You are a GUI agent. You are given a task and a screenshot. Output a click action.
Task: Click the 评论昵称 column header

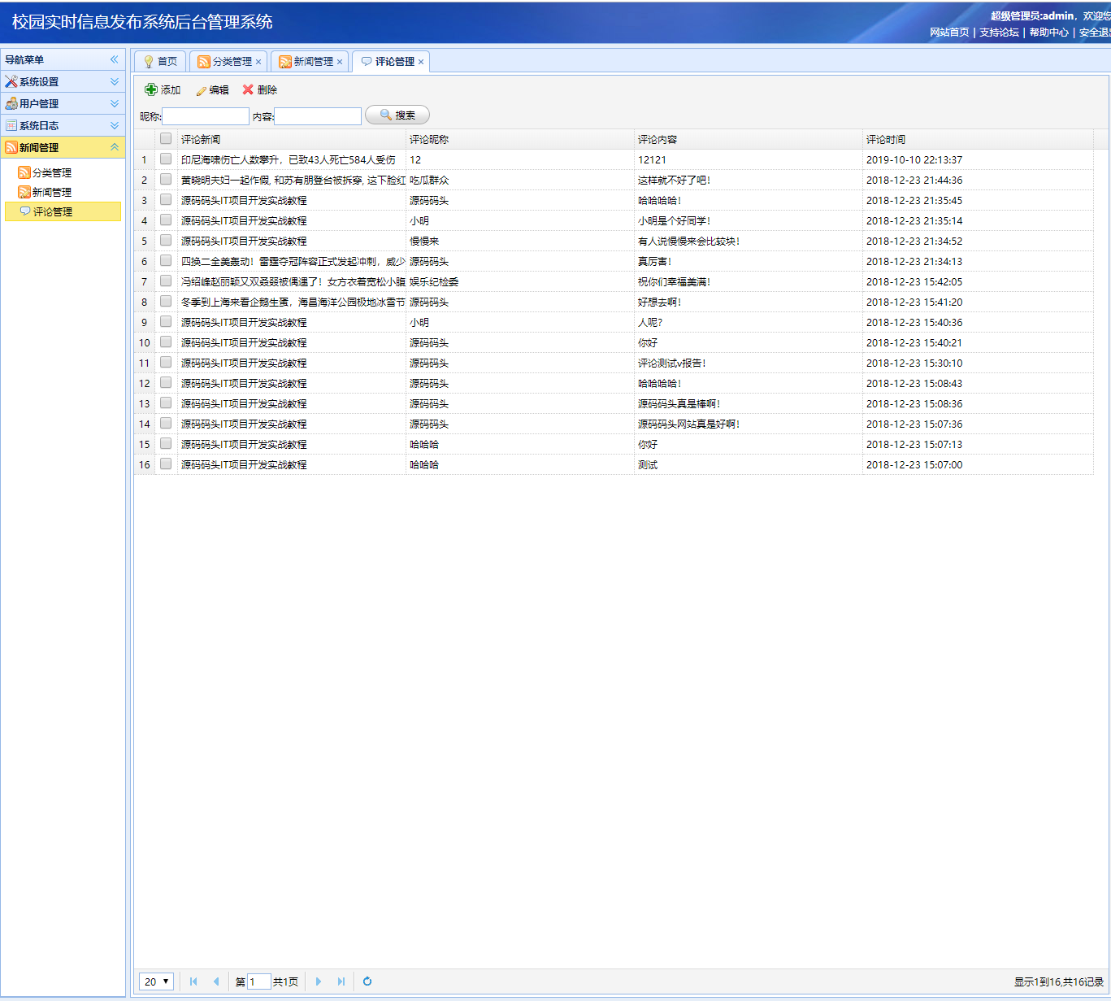520,139
